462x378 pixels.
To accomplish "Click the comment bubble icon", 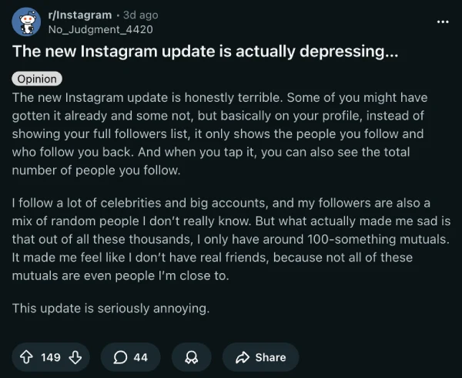I will point(120,357).
